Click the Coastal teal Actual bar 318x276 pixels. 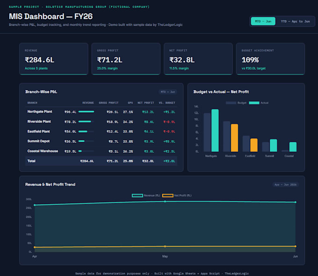pos(293,147)
